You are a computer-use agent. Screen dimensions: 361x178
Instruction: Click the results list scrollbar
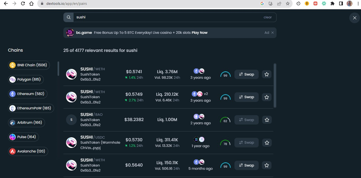click(275, 85)
